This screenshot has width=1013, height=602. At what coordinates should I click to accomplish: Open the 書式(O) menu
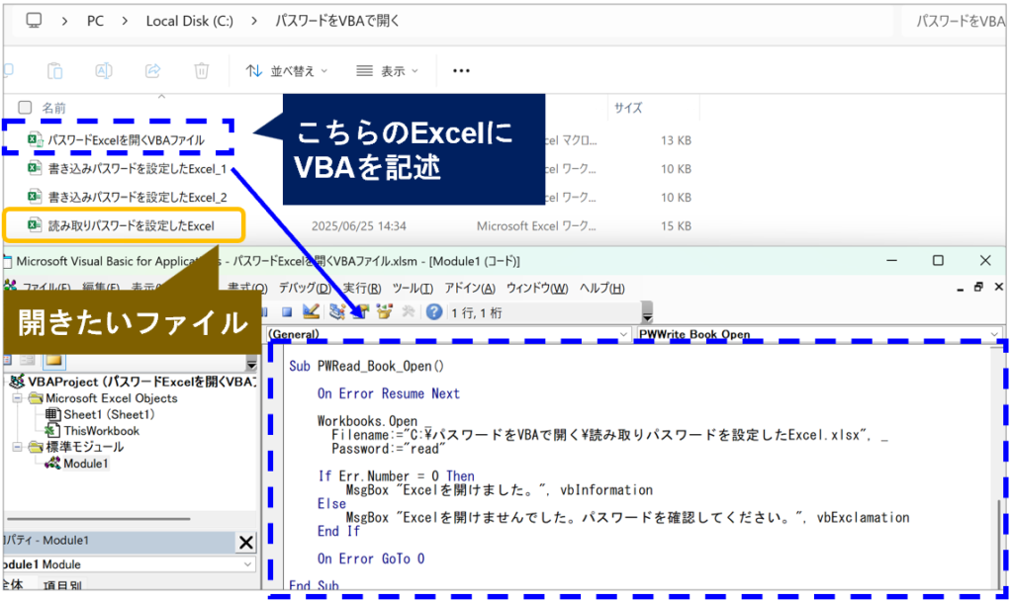pyautogui.click(x=247, y=288)
